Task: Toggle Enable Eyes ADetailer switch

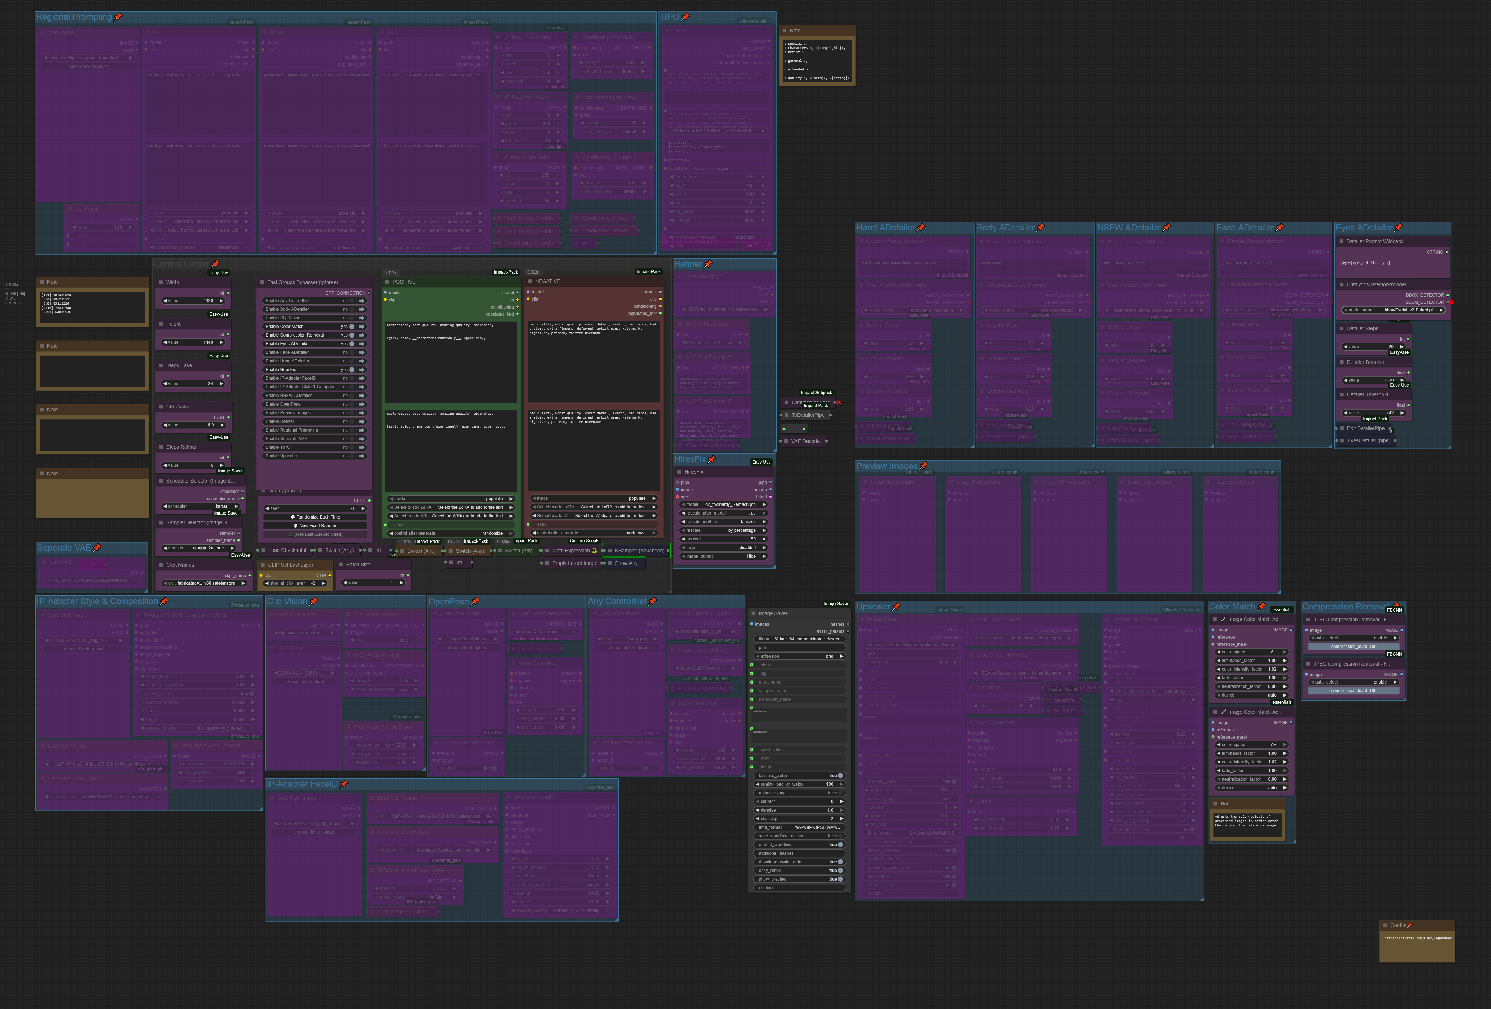Action: click(351, 344)
